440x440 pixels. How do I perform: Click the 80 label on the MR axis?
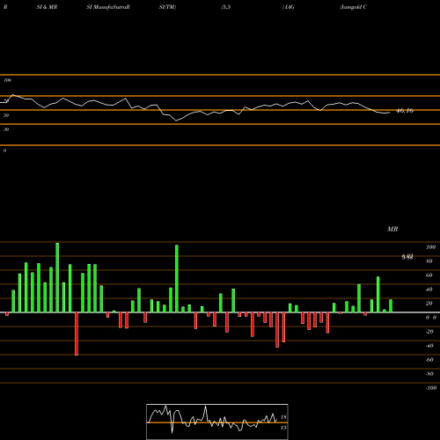coord(429,261)
